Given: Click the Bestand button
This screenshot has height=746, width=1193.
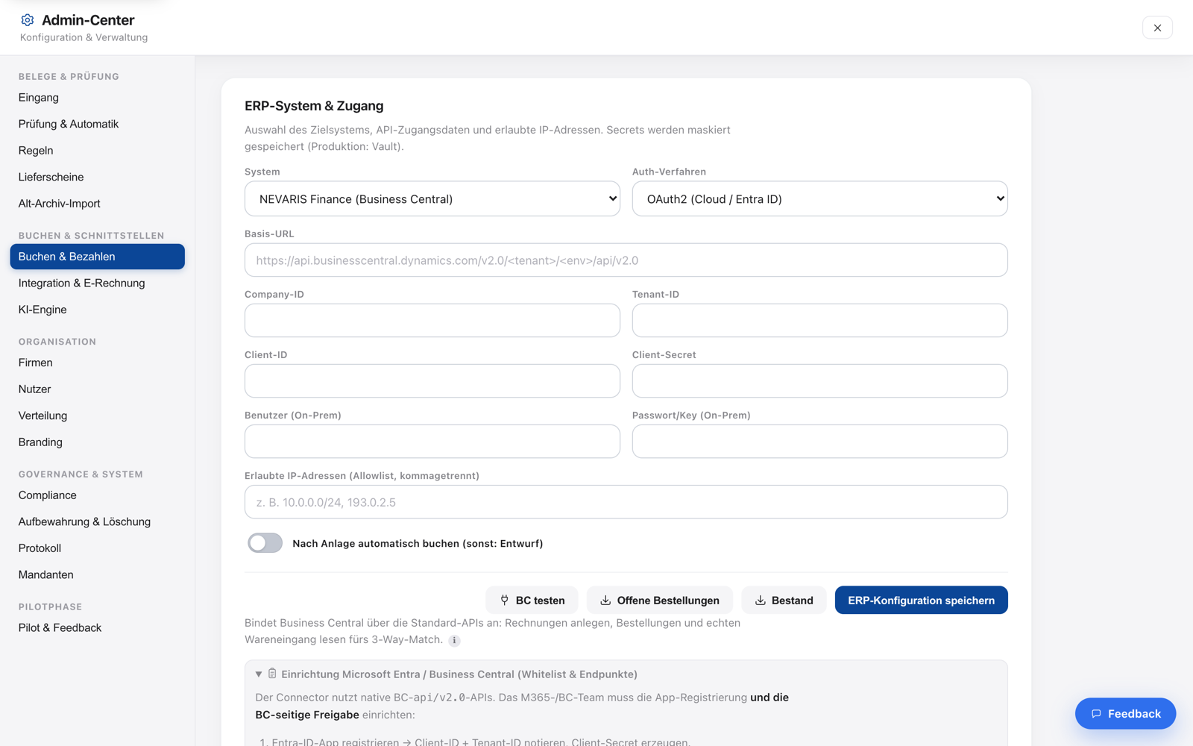Looking at the screenshot, I should pyautogui.click(x=784, y=600).
